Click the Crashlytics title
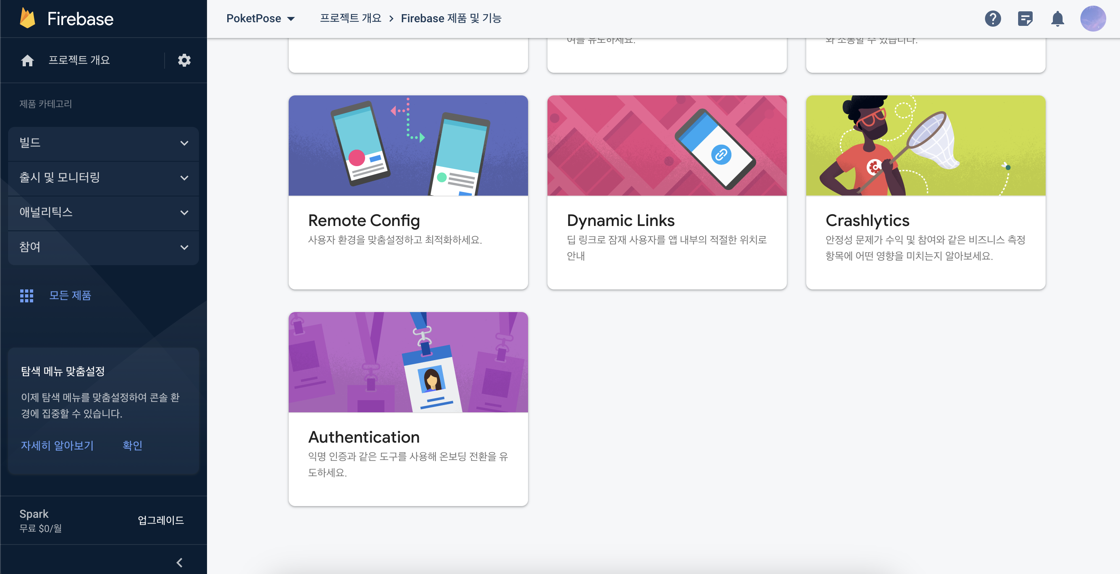This screenshot has height=574, width=1120. point(867,221)
